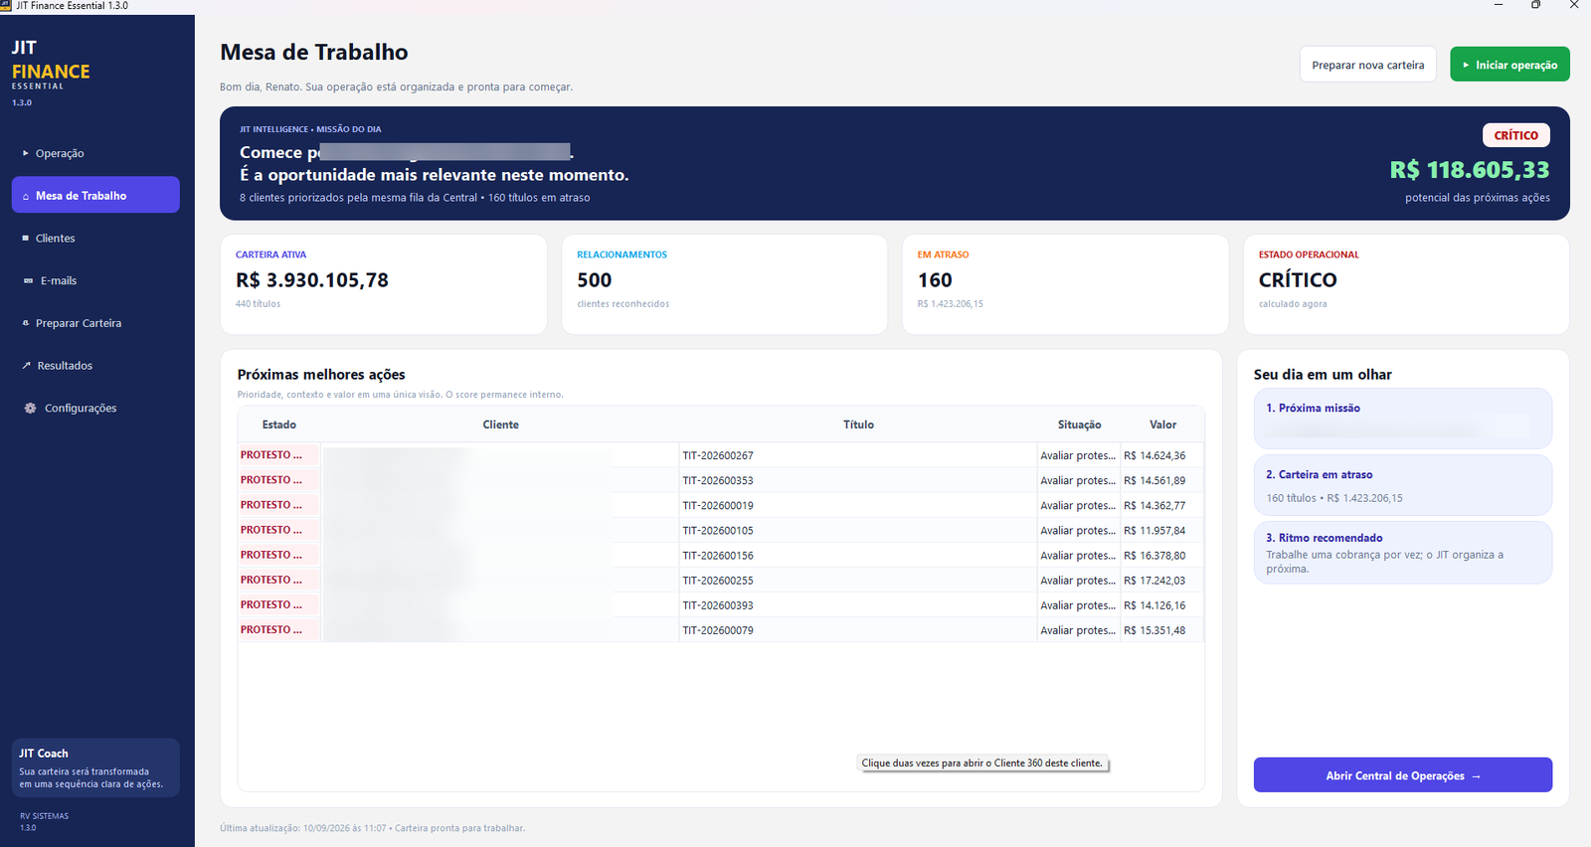Screen dimensions: 1591x847
Task: Click the icon beside Preparar Carteira
Action: (x=26, y=323)
